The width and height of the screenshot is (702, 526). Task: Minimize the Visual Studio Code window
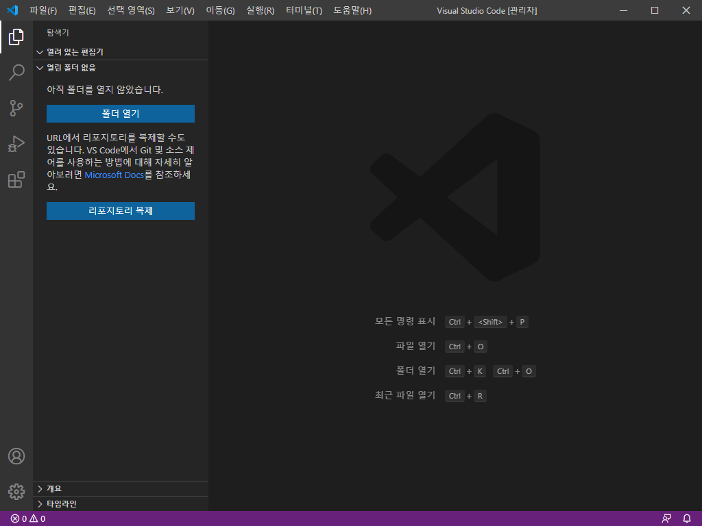[623, 10]
